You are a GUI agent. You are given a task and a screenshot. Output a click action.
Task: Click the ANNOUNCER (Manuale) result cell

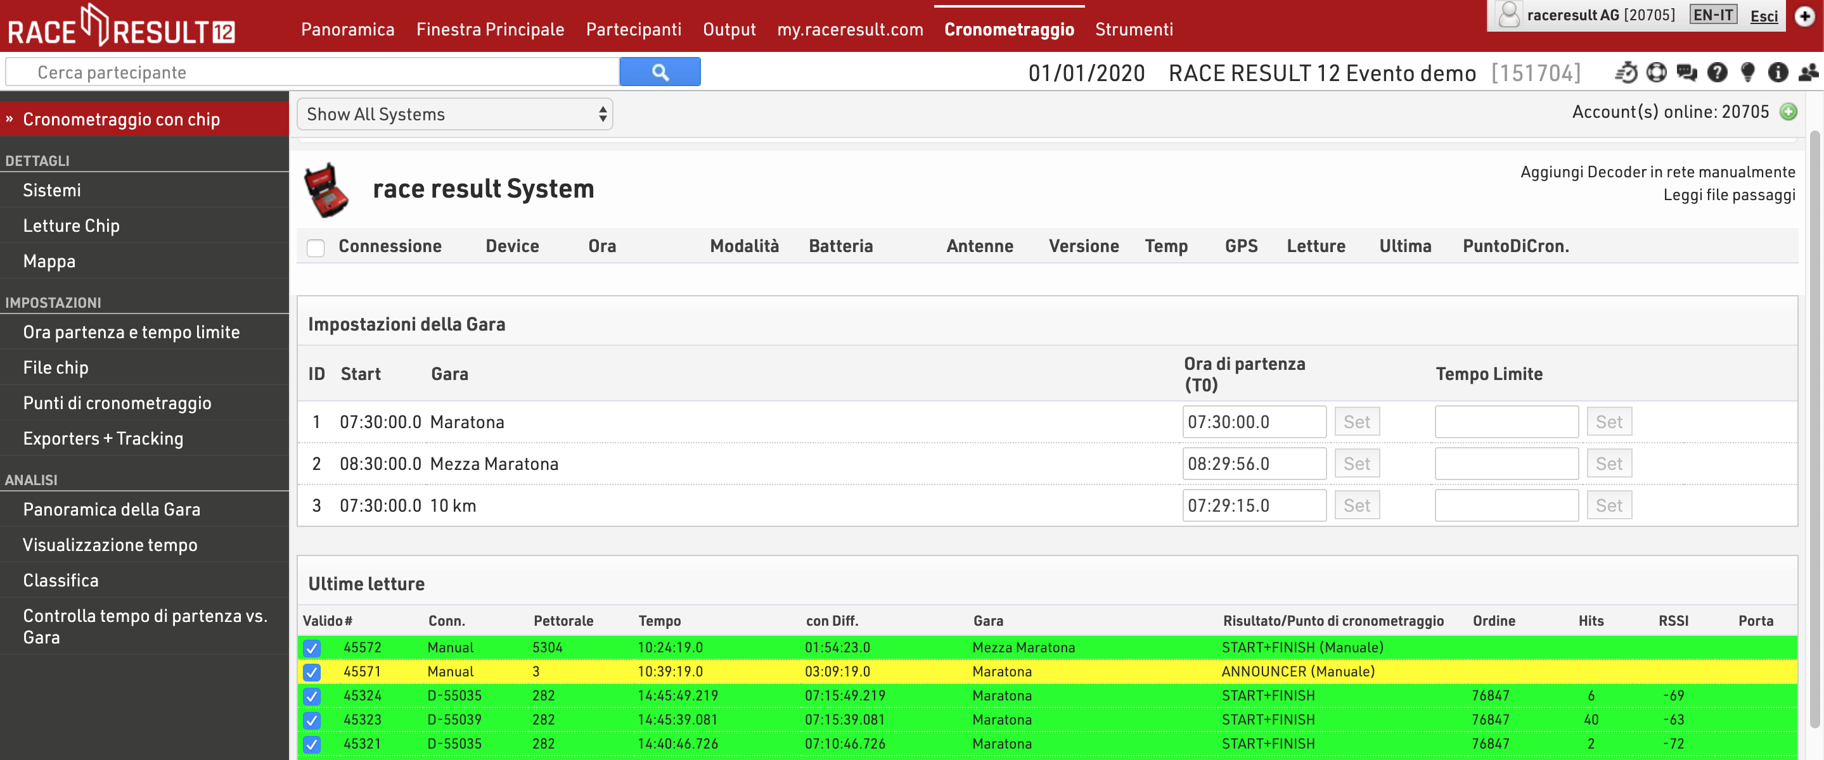click(x=1298, y=671)
